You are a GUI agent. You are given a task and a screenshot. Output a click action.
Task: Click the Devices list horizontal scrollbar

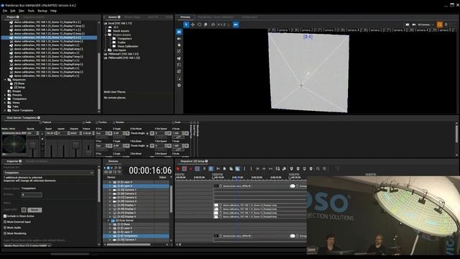(x=128, y=245)
